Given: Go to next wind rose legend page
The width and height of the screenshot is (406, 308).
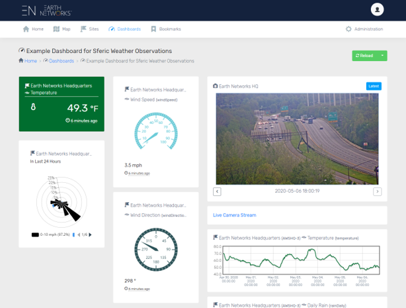Looking at the screenshot, I should [90, 234].
